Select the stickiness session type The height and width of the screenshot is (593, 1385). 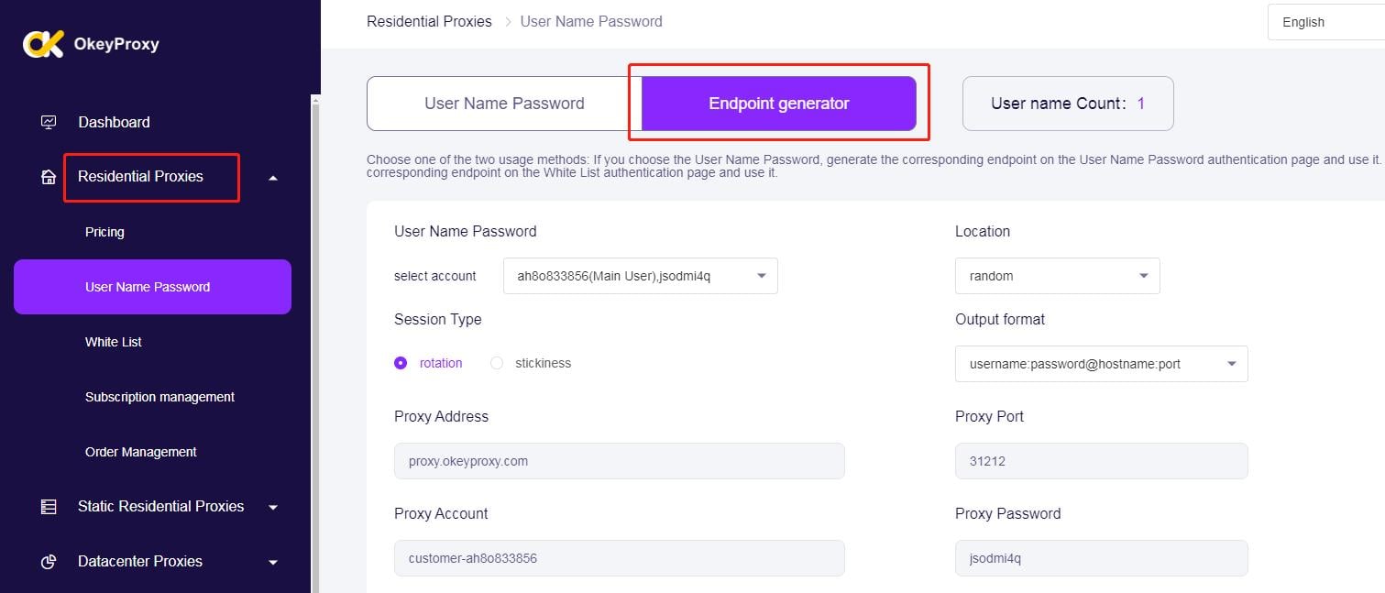497,363
